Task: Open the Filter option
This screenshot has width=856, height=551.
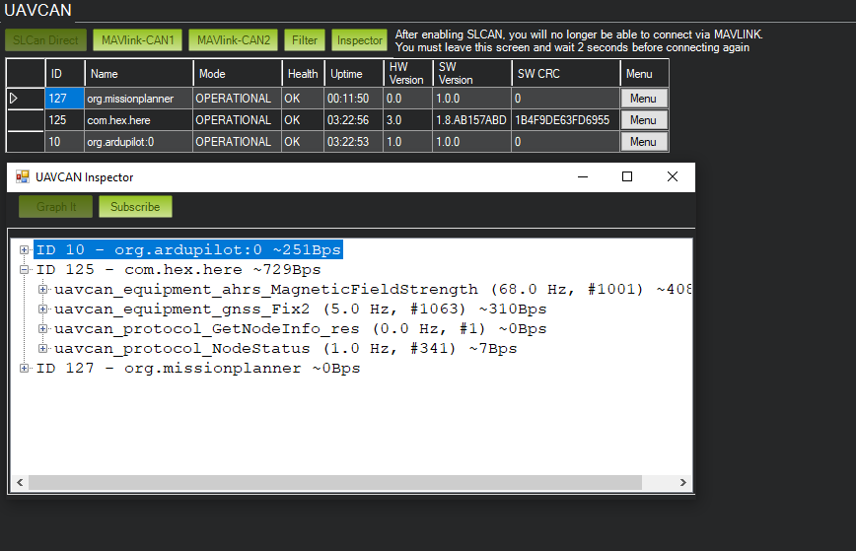Action: pyautogui.click(x=305, y=40)
